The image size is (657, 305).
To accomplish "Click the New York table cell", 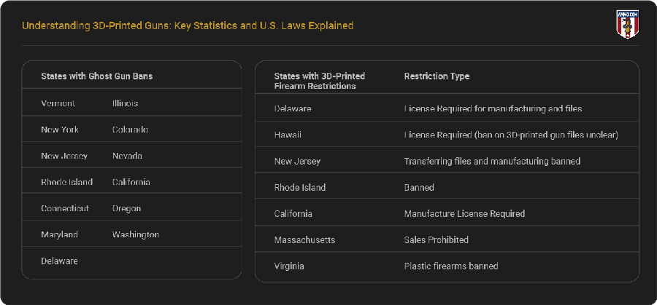I will 60,130.
